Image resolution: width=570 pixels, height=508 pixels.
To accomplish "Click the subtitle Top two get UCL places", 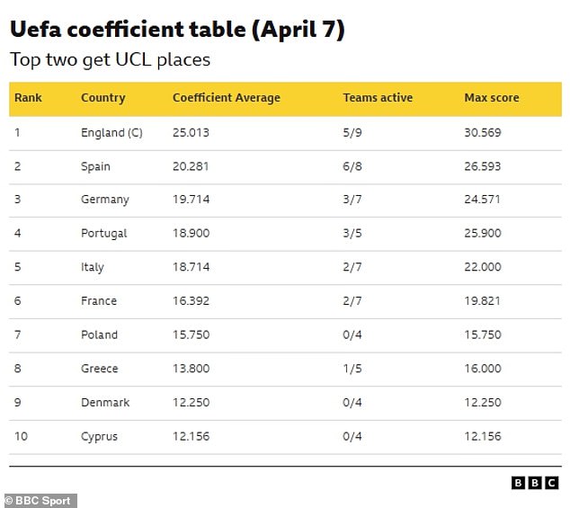I will [x=110, y=60].
